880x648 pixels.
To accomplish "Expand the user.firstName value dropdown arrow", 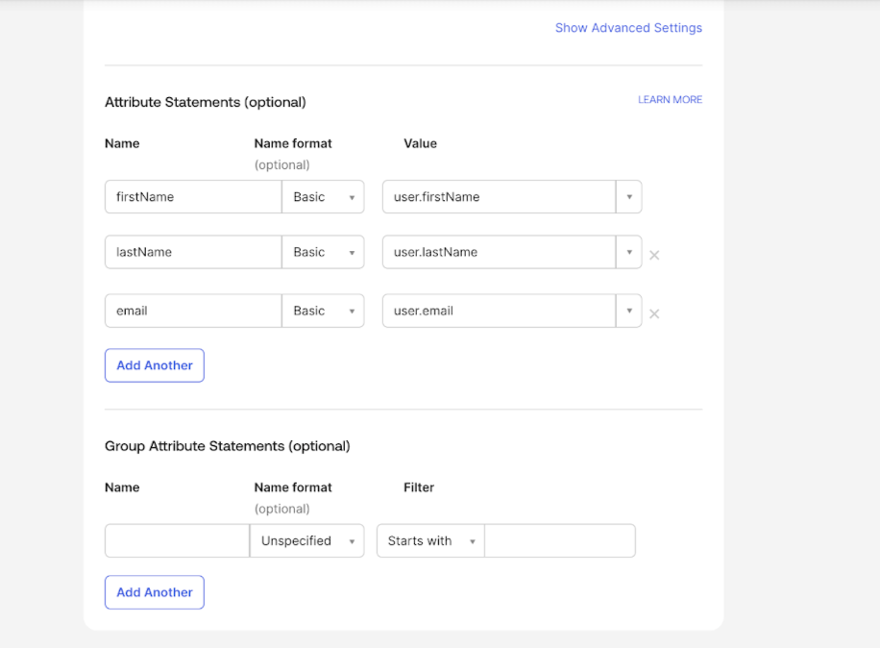I will [x=629, y=196].
